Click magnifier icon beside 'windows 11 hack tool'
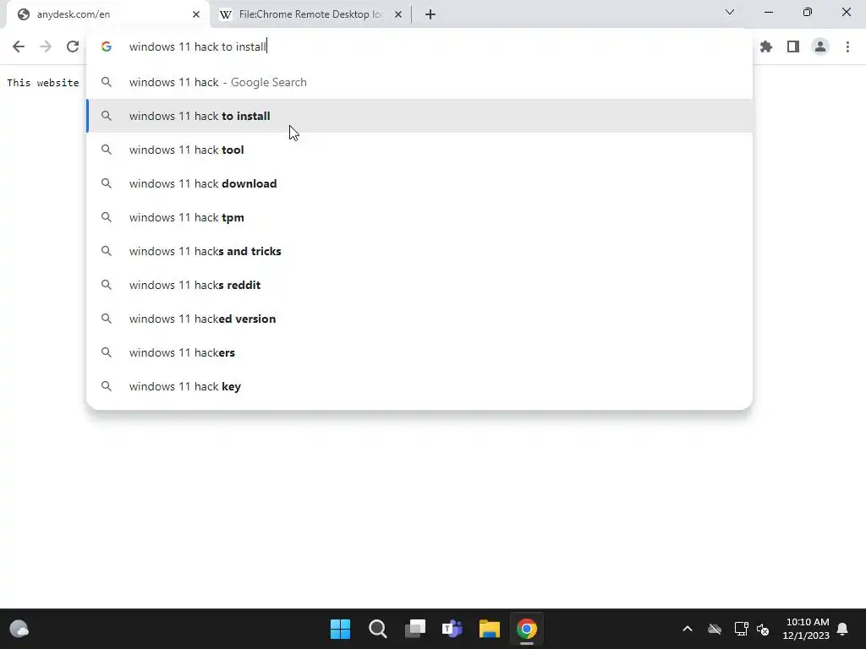Screen dimensions: 866x649 point(107,150)
